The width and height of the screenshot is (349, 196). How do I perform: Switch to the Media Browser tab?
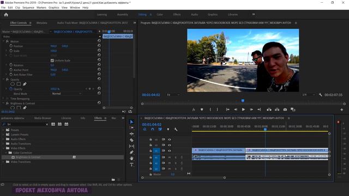click(43, 118)
